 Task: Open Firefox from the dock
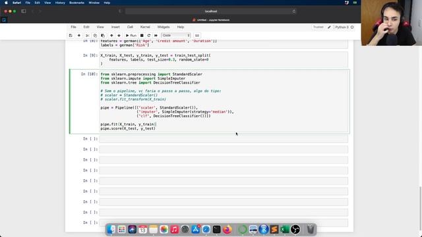[x=227, y=230]
